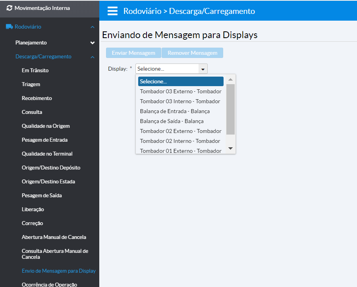Click the Rodoviário truck icon
Screen dimensions: 357x287
[x=9, y=27]
